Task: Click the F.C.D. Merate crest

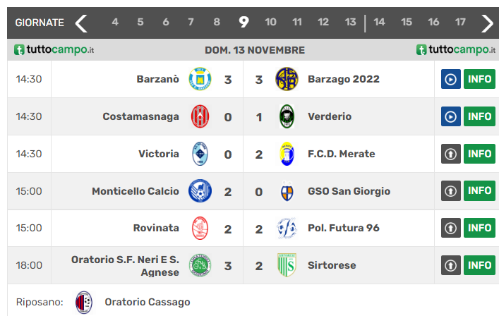Action: [x=287, y=154]
